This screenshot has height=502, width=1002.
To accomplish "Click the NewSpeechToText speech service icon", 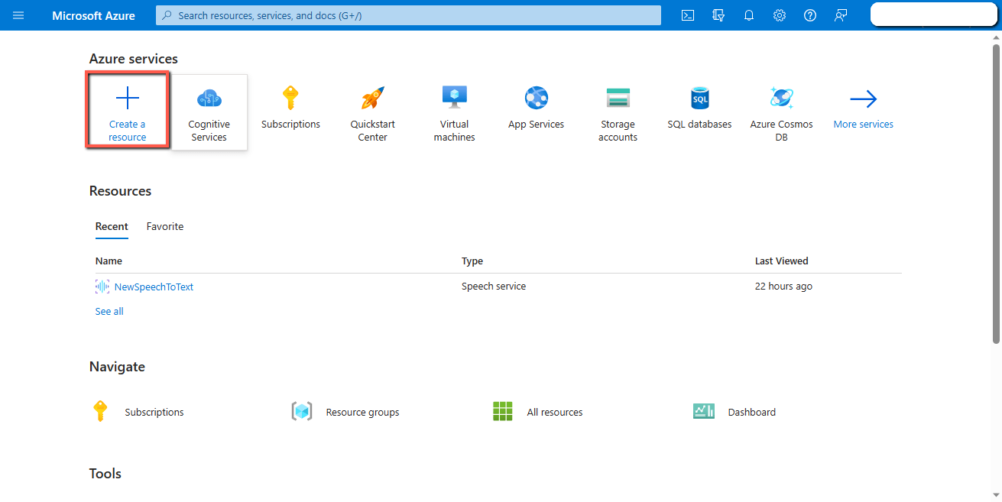I will 102,287.
